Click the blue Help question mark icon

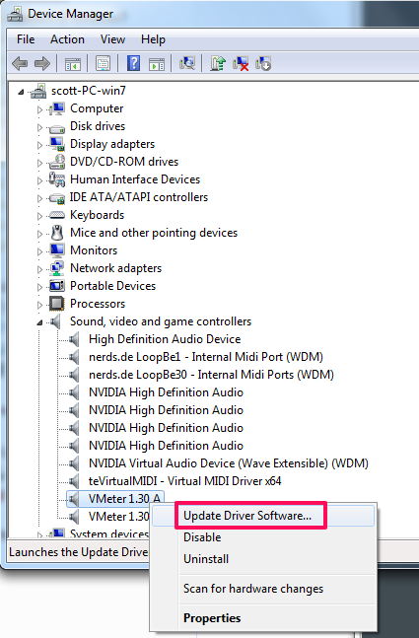tap(133, 63)
